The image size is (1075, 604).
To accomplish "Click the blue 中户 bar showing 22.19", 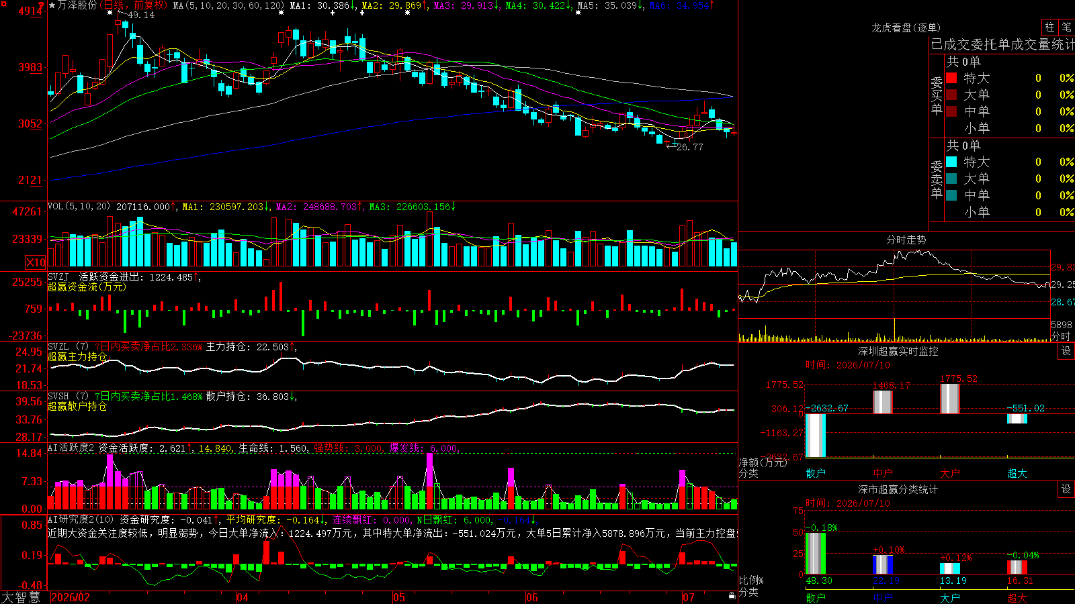I will coord(883,564).
